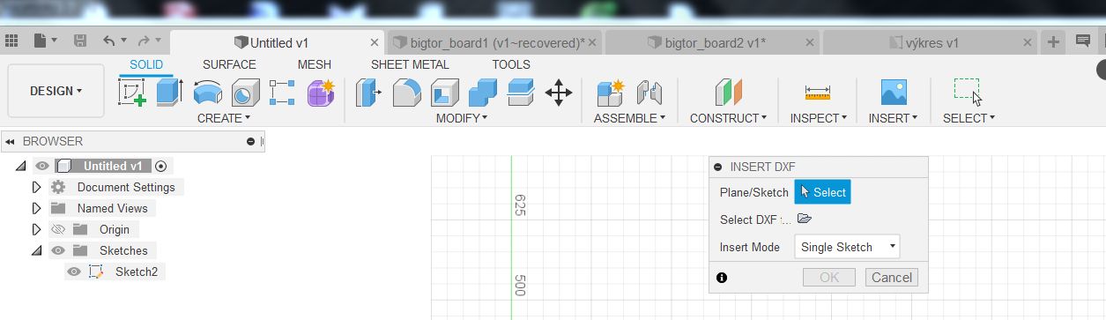Activate the Move/Copy arrows icon
This screenshot has width=1106, height=320.
pyautogui.click(x=559, y=92)
